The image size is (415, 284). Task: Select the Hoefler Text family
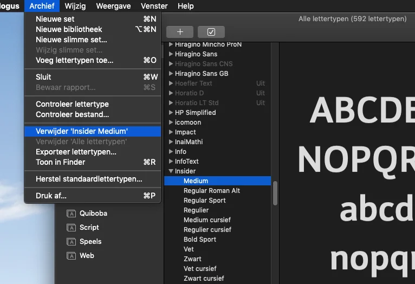point(193,83)
